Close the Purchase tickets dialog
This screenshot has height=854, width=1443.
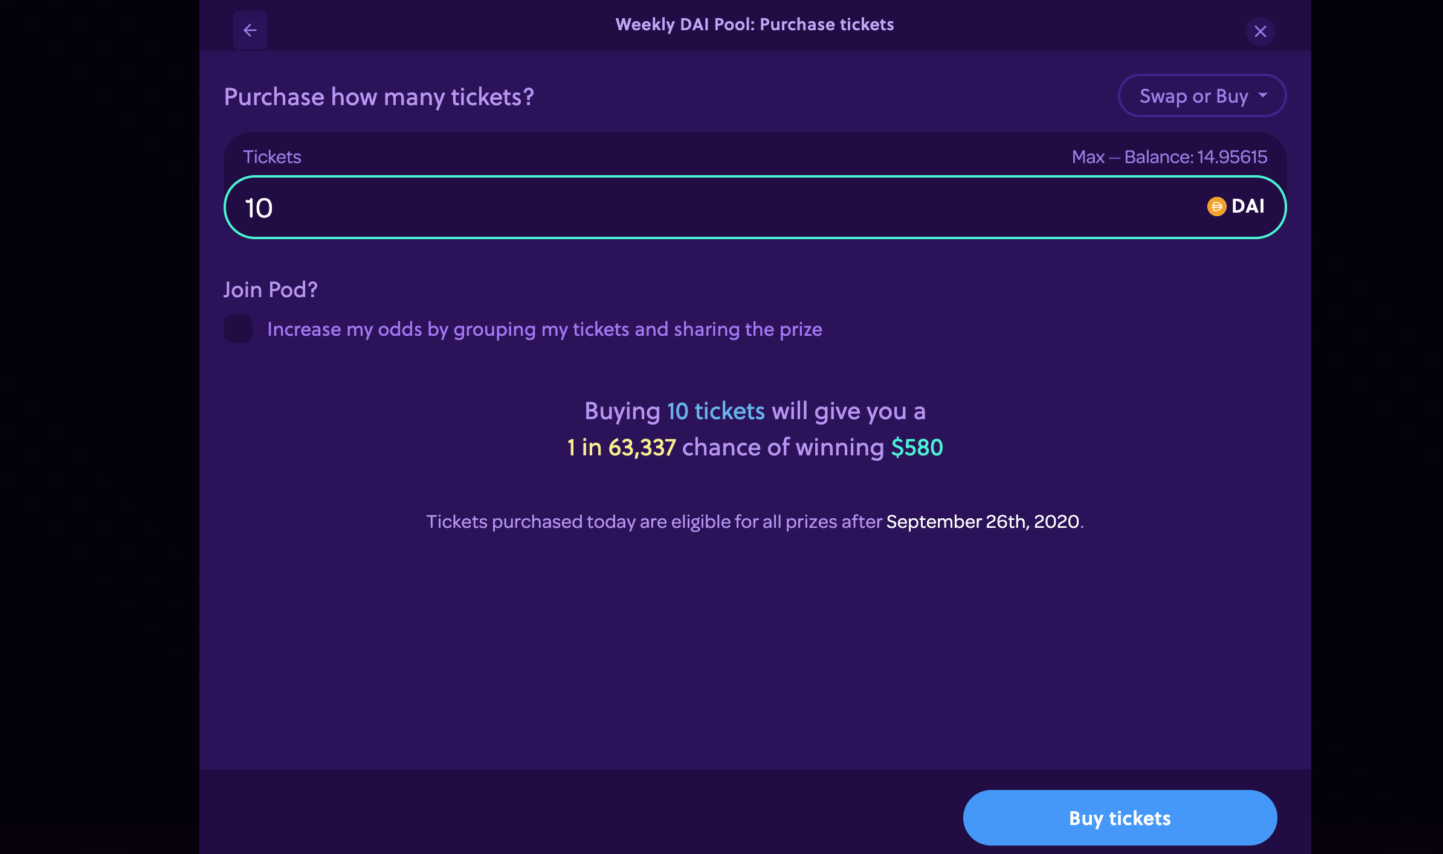click(x=1260, y=31)
